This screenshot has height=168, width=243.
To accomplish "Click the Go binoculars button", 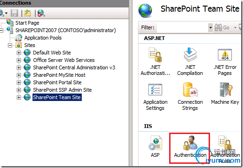I will (x=222, y=27).
